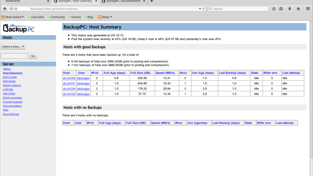This screenshot has height=176, width=313.
Task: Open the Community bookmark
Action: [56, 17]
